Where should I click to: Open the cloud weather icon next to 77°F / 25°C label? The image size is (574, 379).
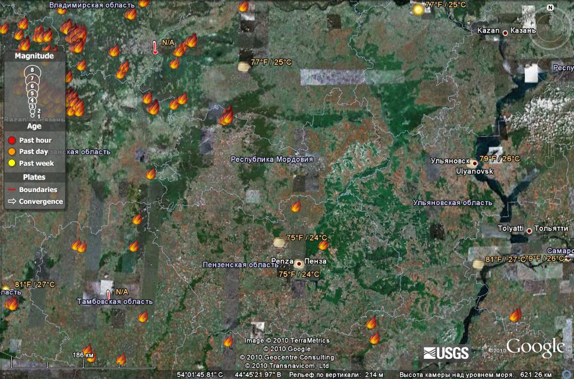click(x=244, y=67)
